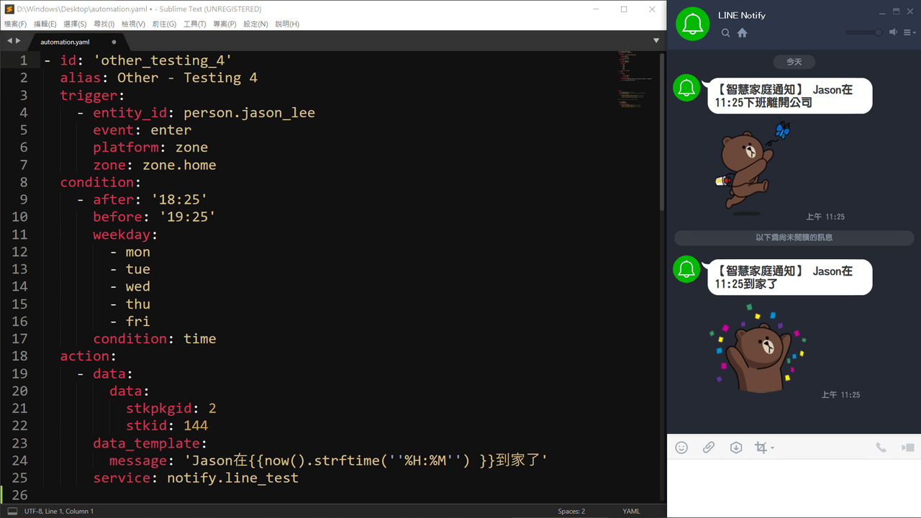Click the 今天 date label
Image resolution: width=921 pixels, height=518 pixels.
[794, 62]
